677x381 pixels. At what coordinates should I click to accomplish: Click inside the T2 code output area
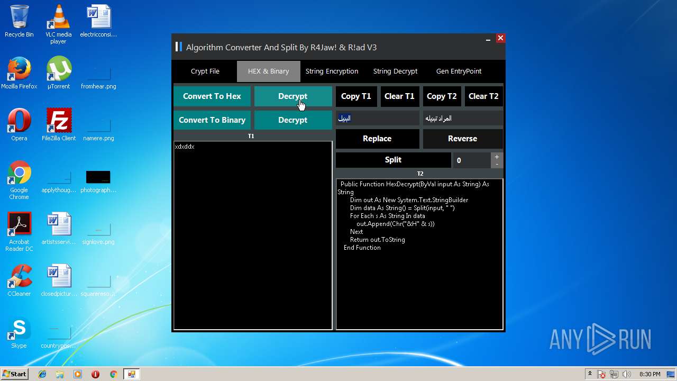pos(419,254)
